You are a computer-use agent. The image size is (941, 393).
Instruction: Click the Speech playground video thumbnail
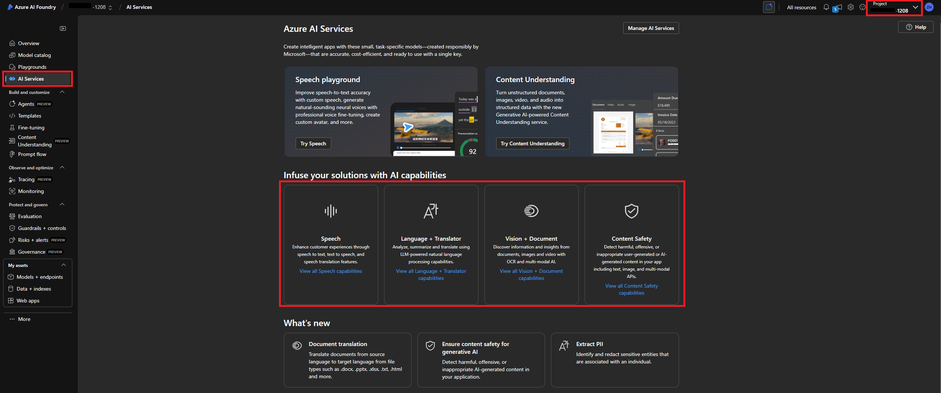tap(423, 128)
